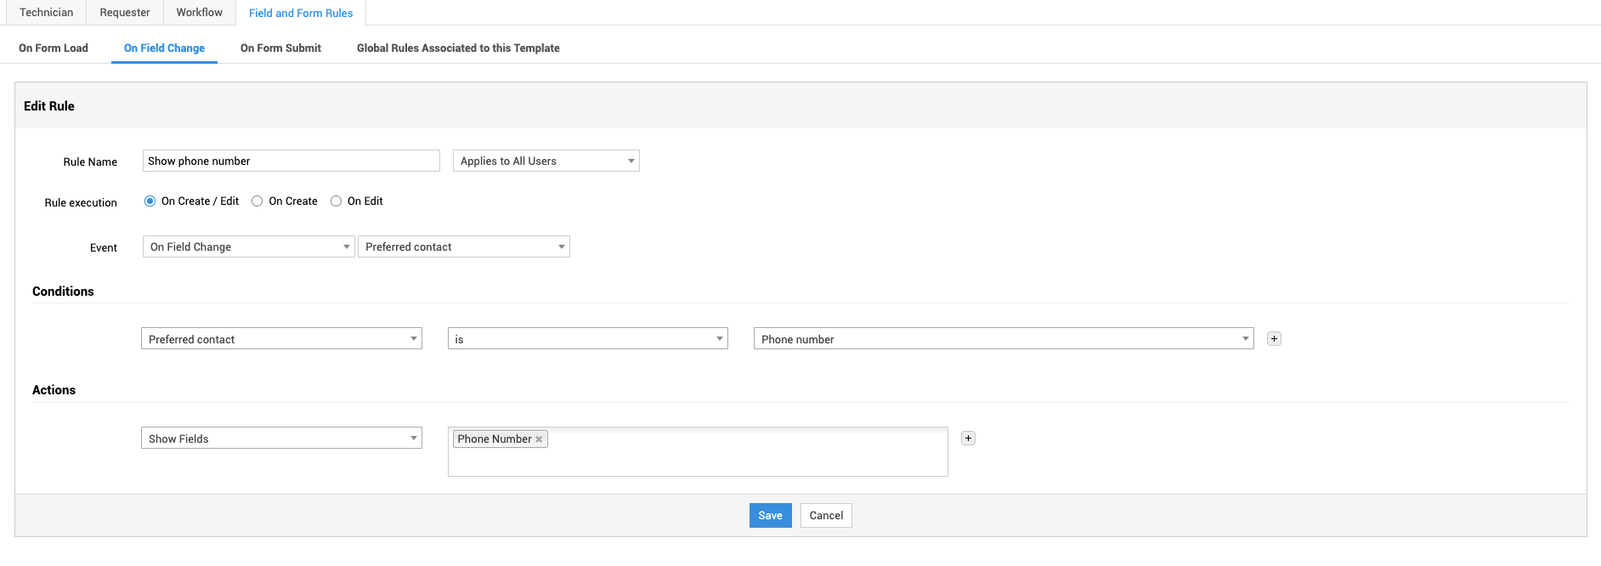Click the Event label

pyautogui.click(x=104, y=248)
